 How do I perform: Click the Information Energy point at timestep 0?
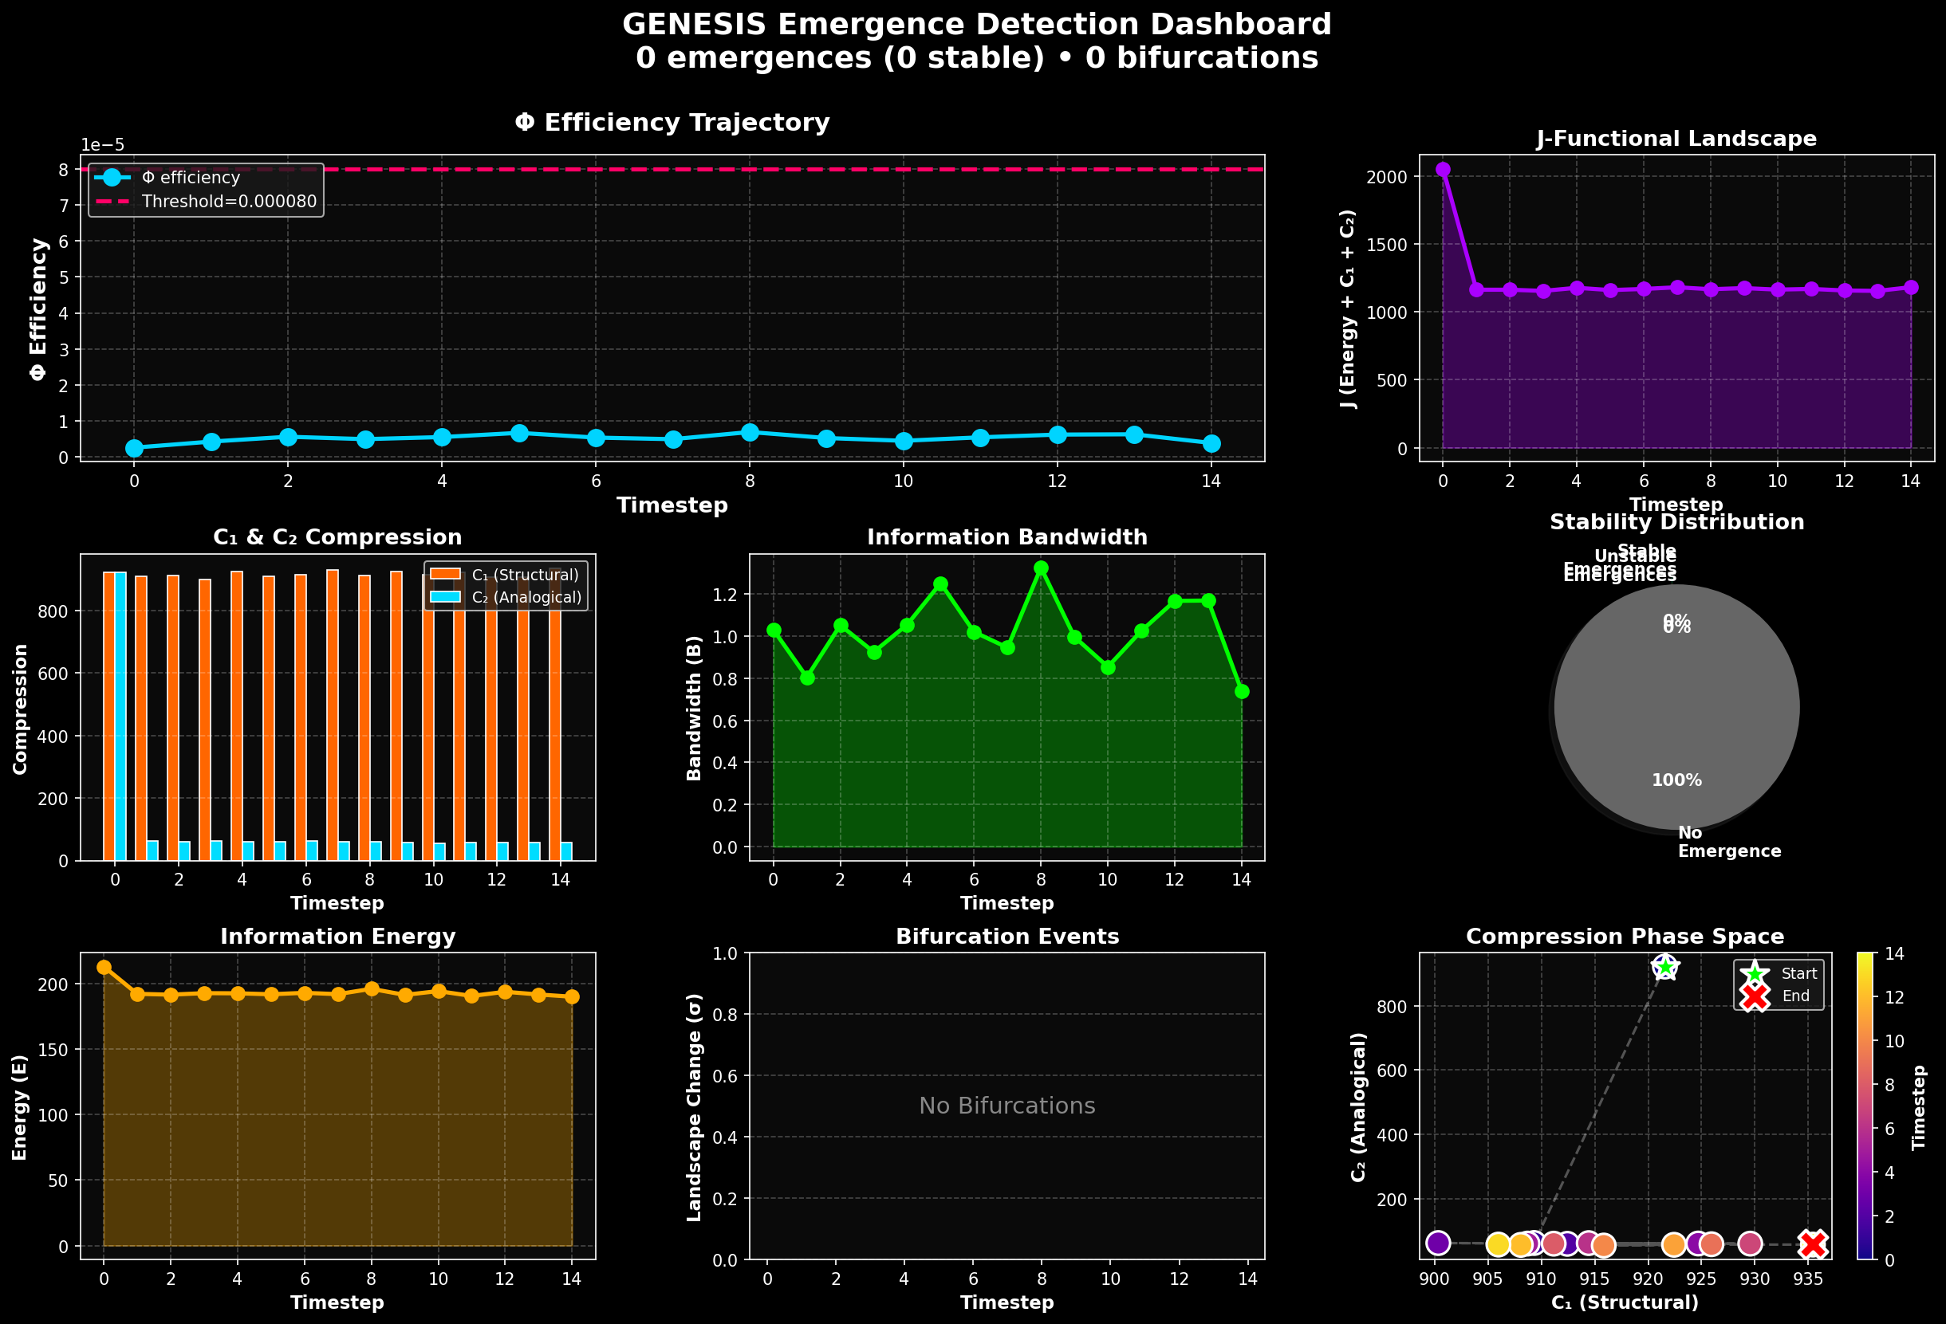pyautogui.click(x=104, y=968)
